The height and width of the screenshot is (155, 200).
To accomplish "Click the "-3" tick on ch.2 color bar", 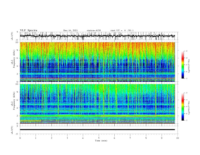I will (x=186, y=93).
